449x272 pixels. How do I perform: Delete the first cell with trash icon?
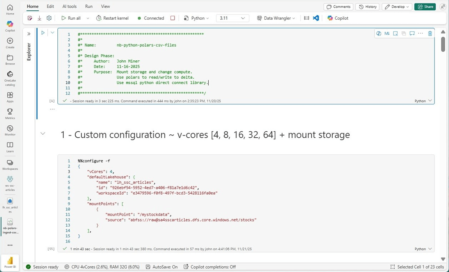[430, 33]
